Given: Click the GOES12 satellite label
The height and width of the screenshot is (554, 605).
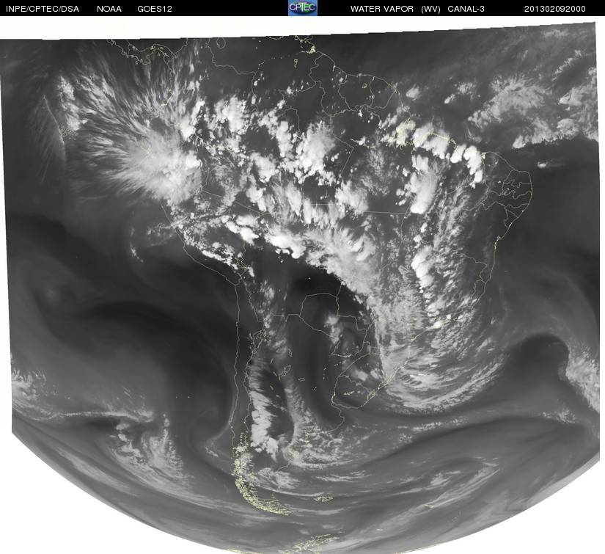Looking at the screenshot, I should point(155,9).
